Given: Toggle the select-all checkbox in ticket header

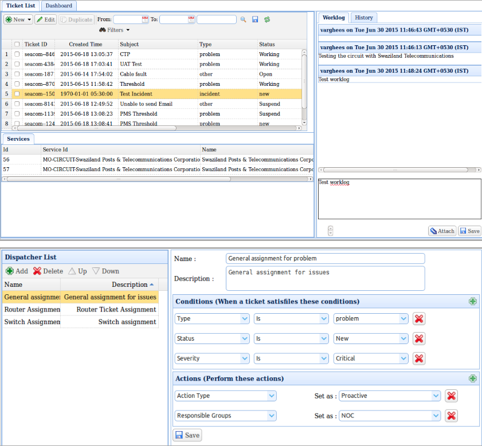Looking at the screenshot, I should [x=17, y=44].
